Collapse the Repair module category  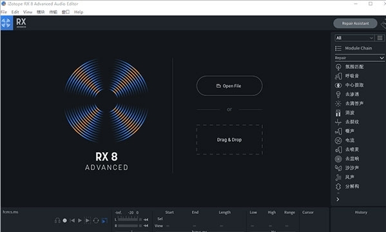[381, 58]
